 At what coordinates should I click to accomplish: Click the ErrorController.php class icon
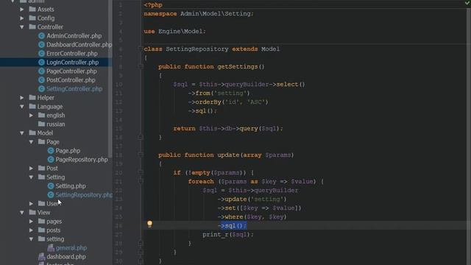tap(41, 54)
